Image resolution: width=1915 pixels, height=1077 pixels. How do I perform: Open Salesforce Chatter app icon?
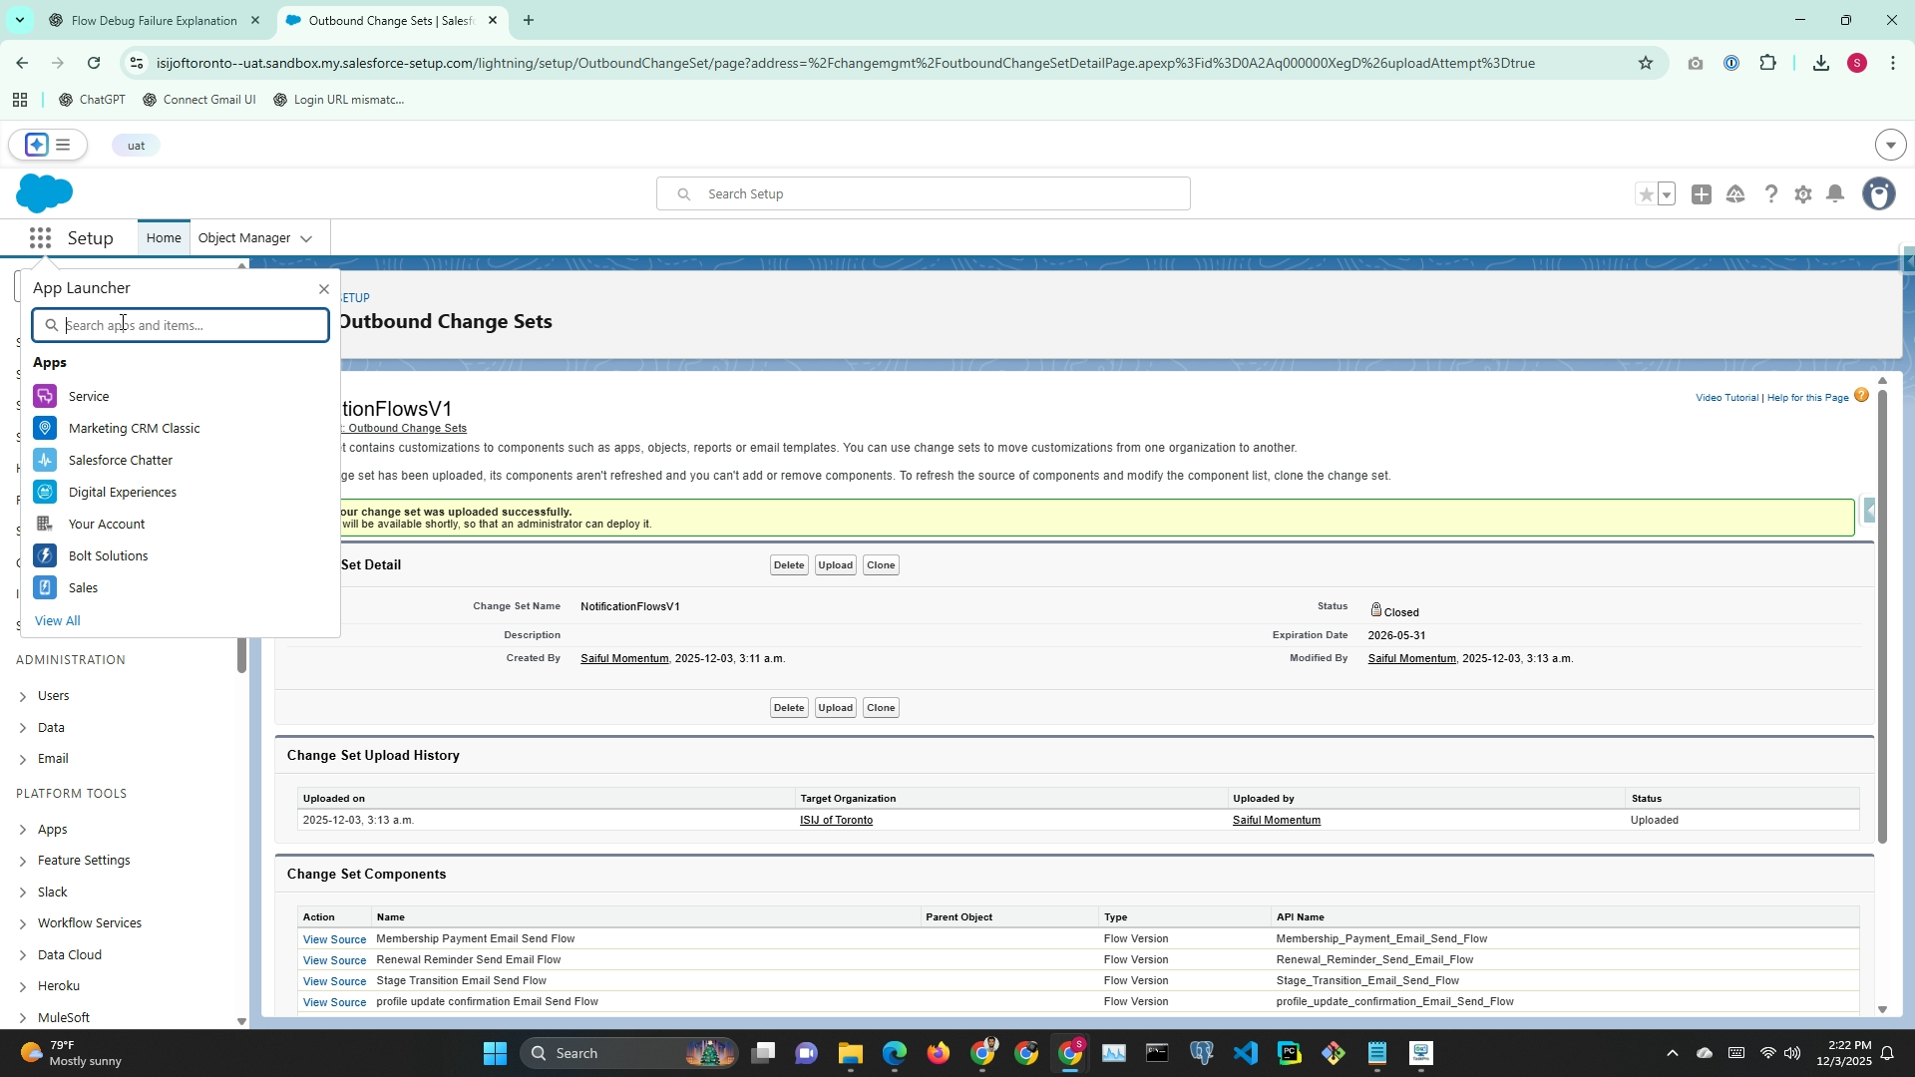click(45, 461)
